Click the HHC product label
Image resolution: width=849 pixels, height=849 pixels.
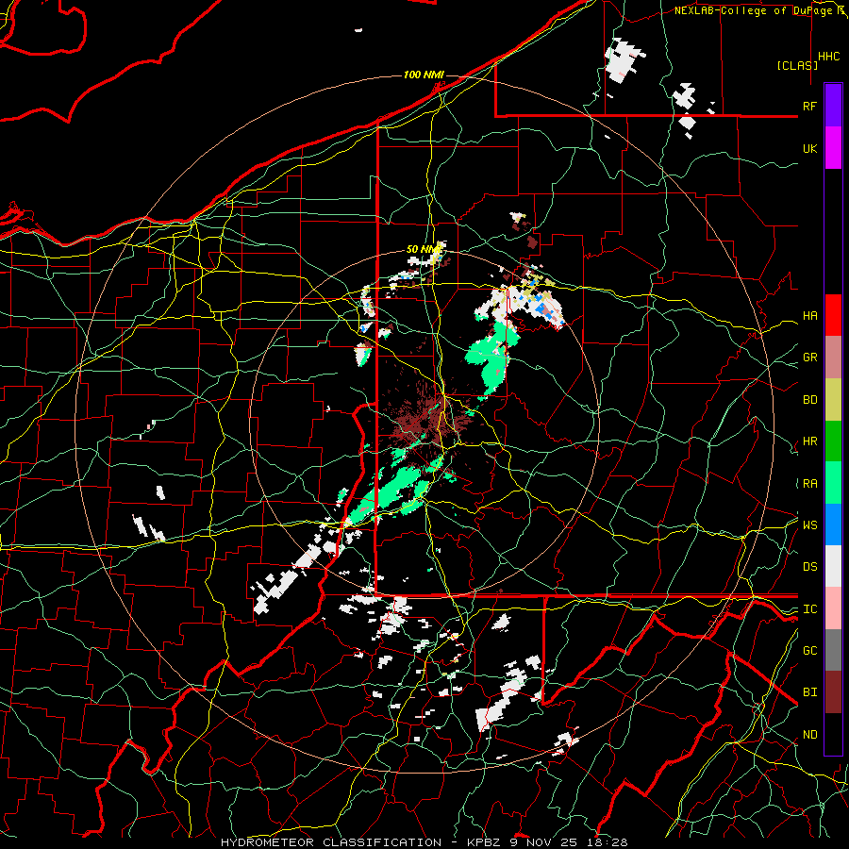click(x=829, y=56)
